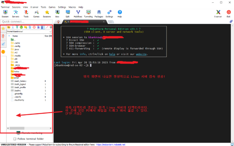This screenshot has height=146, width=234.
Task: Open the Terminal menu
Action: click(5, 7)
